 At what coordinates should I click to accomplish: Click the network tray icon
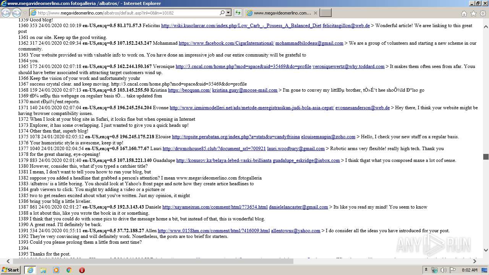(x=434, y=270)
